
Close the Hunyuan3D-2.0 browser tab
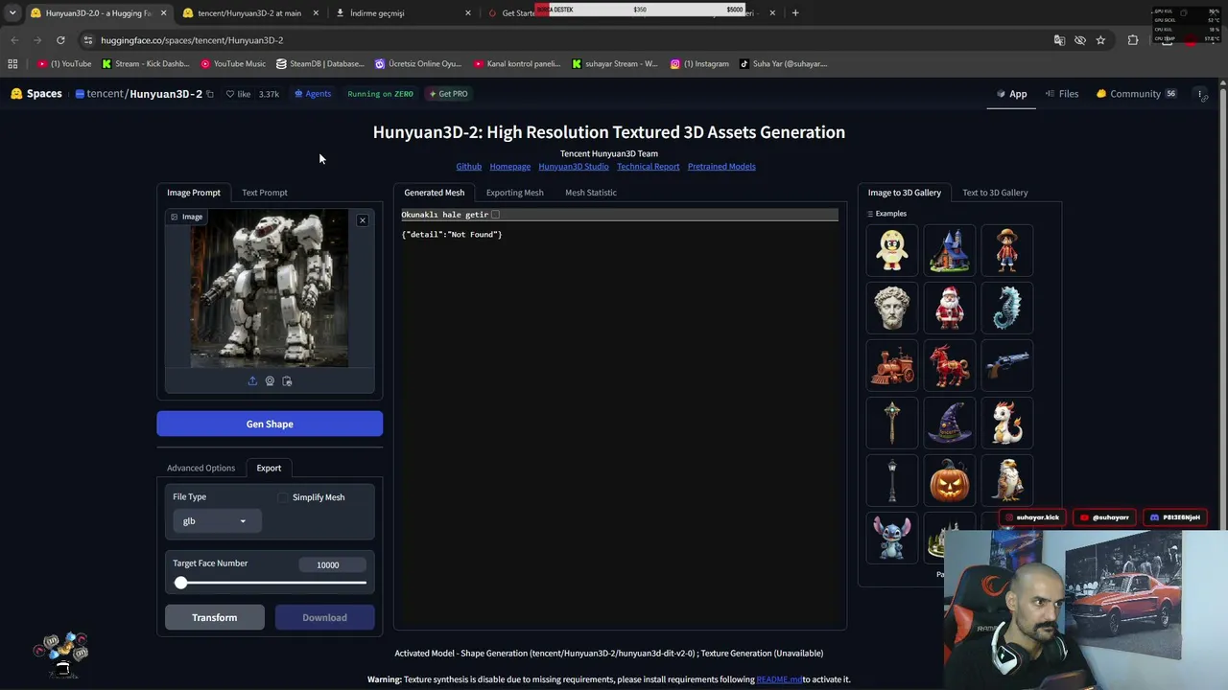click(x=163, y=13)
